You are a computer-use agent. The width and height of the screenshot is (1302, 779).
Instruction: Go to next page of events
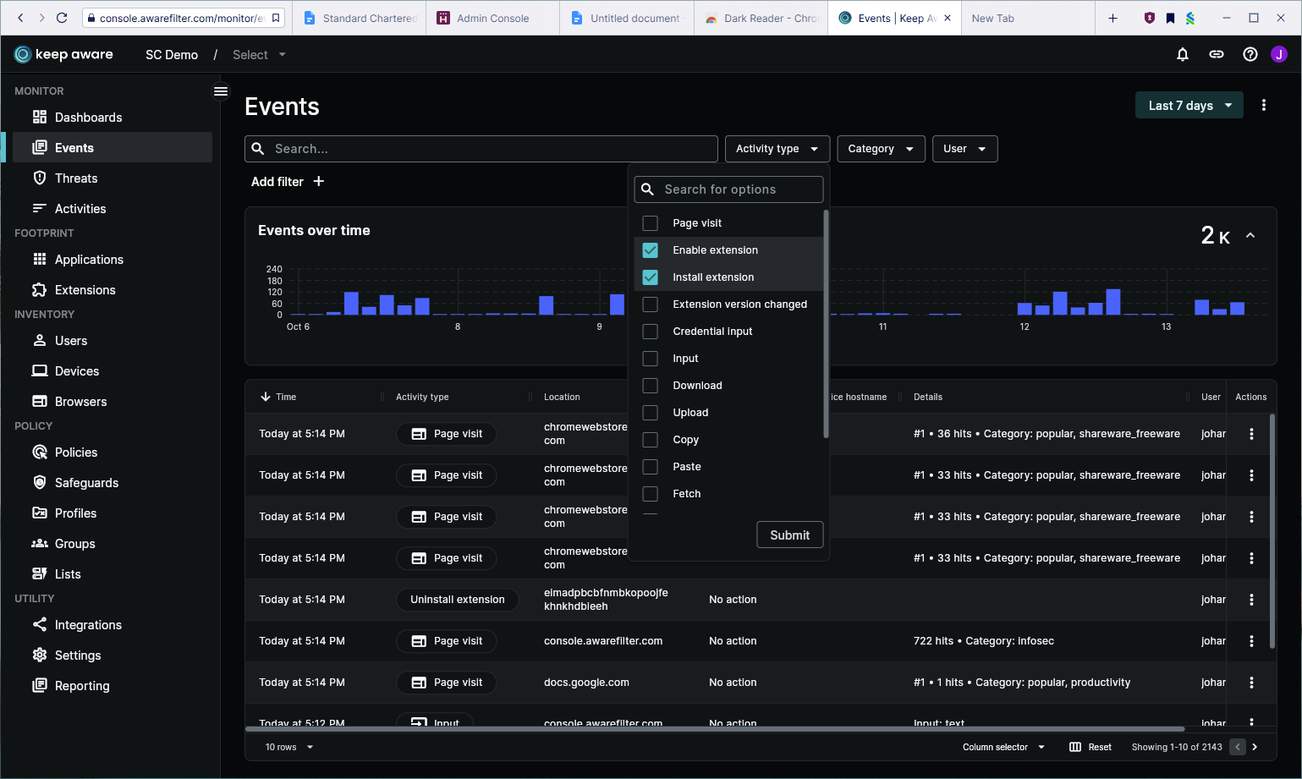(x=1255, y=747)
